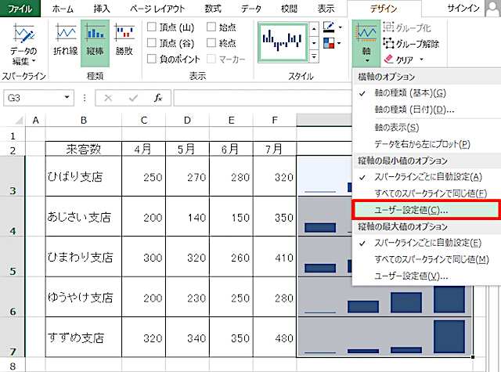Click the select-all corner triangle
This screenshot has width=501, height=372.
[x=19, y=121]
